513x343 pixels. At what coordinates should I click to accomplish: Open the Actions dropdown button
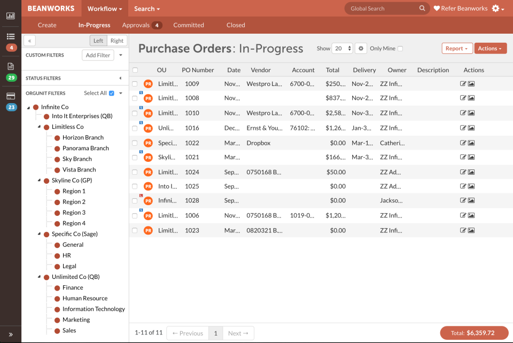pyautogui.click(x=491, y=49)
